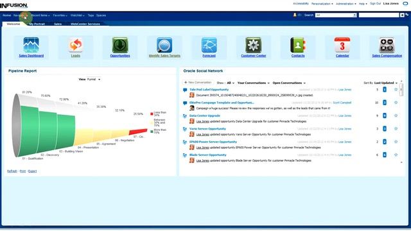Click the Oracle logo icon beside Lisa Jones
411x231 pixels.
pyautogui.click(x=405, y=4)
